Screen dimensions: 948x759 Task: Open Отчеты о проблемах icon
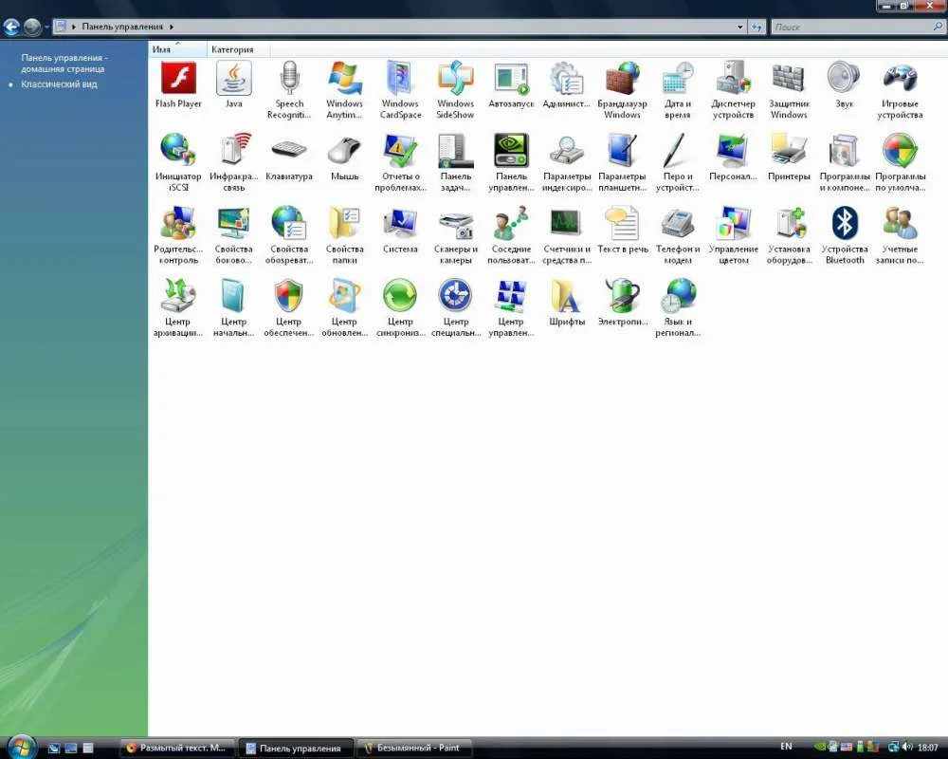(400, 162)
